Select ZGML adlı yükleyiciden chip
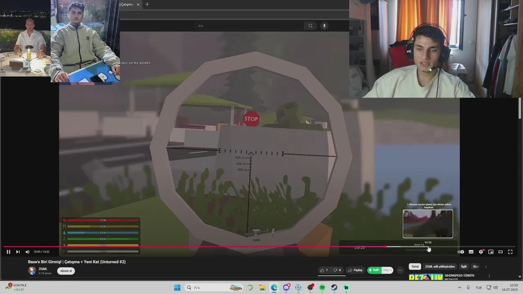The width and height of the screenshot is (523, 294). [x=440, y=267]
